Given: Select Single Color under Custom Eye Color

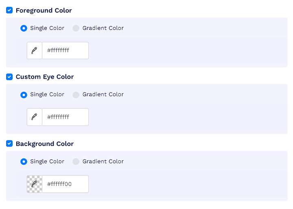Looking at the screenshot, I should 24,95.
